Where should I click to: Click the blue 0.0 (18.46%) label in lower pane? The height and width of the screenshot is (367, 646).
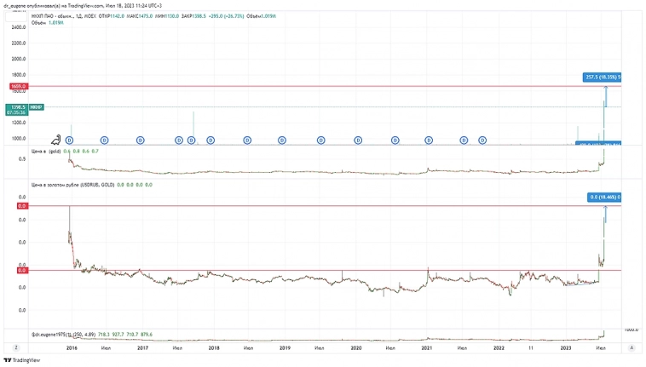pyautogui.click(x=604, y=198)
